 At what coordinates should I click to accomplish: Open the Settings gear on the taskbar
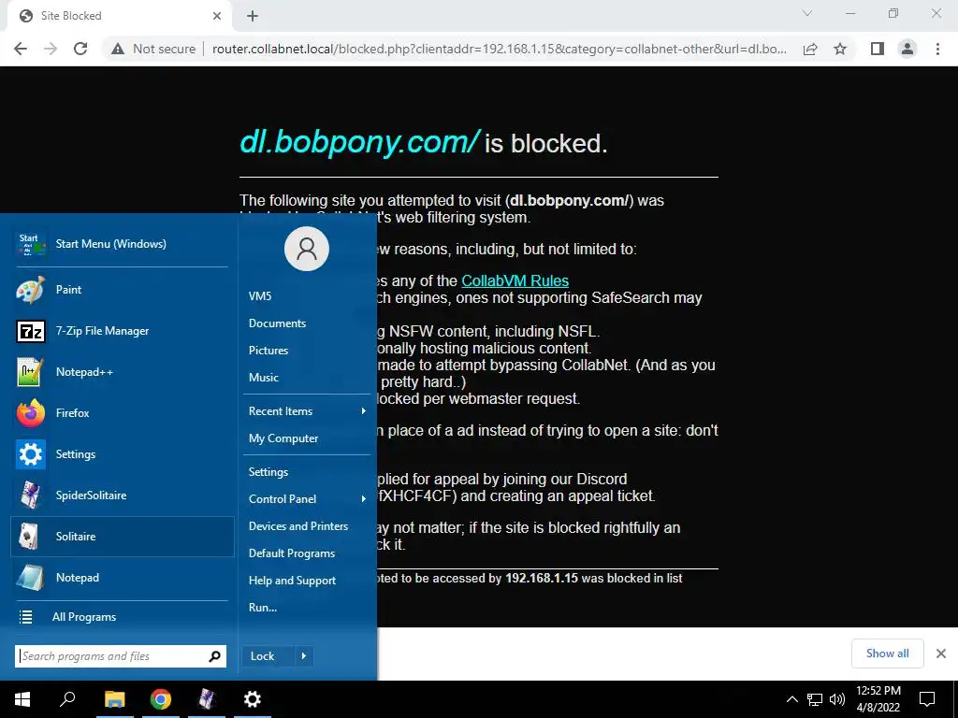click(x=253, y=699)
